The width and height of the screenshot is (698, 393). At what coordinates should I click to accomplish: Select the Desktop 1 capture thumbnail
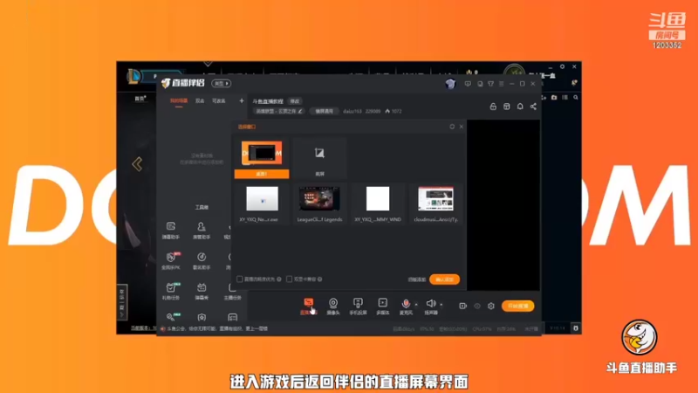pos(262,159)
